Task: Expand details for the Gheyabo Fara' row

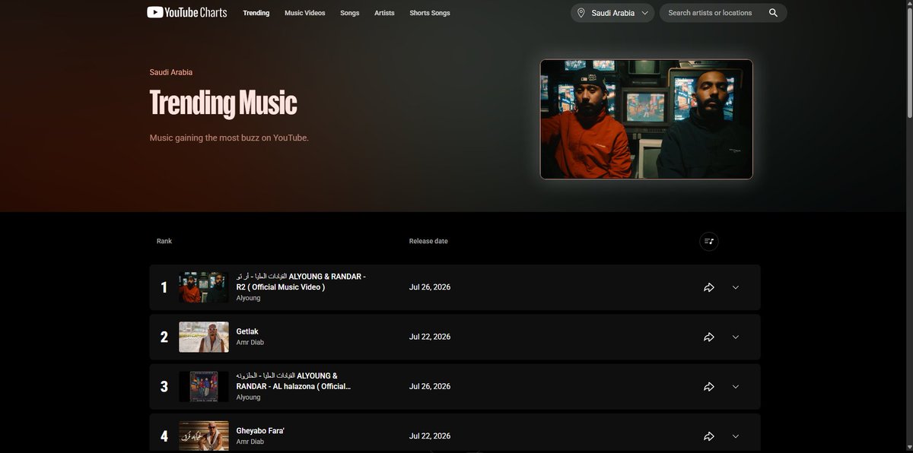Action: click(x=736, y=436)
